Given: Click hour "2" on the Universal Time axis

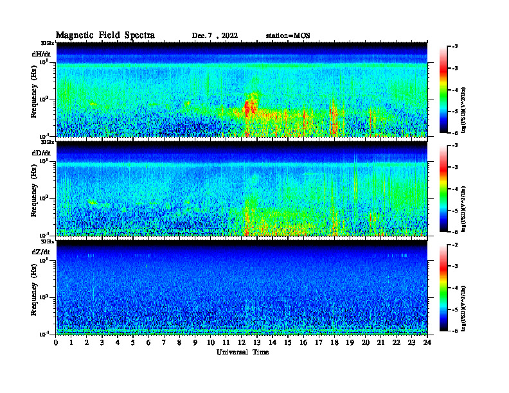Looking at the screenshot, I should click(x=87, y=342).
